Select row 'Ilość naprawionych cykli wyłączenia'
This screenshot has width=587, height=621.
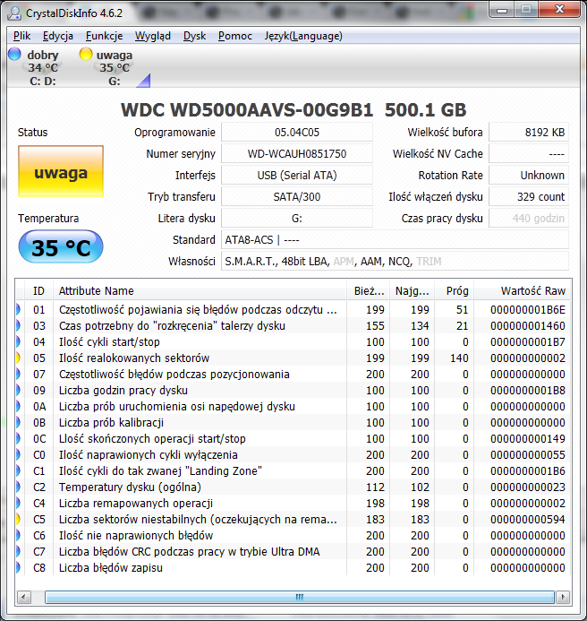click(x=293, y=454)
